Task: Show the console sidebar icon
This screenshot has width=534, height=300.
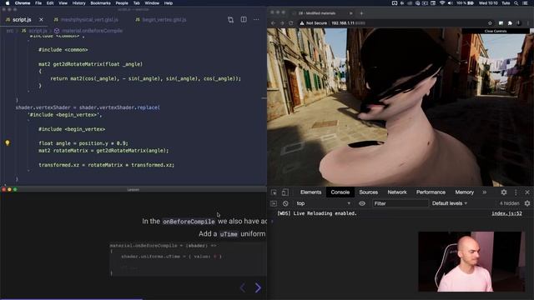Action: click(x=274, y=203)
